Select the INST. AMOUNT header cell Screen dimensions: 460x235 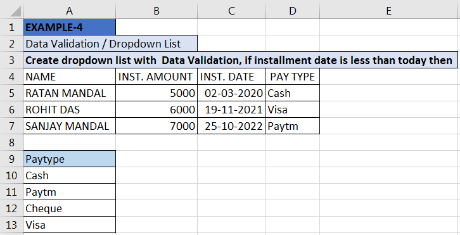(x=157, y=76)
